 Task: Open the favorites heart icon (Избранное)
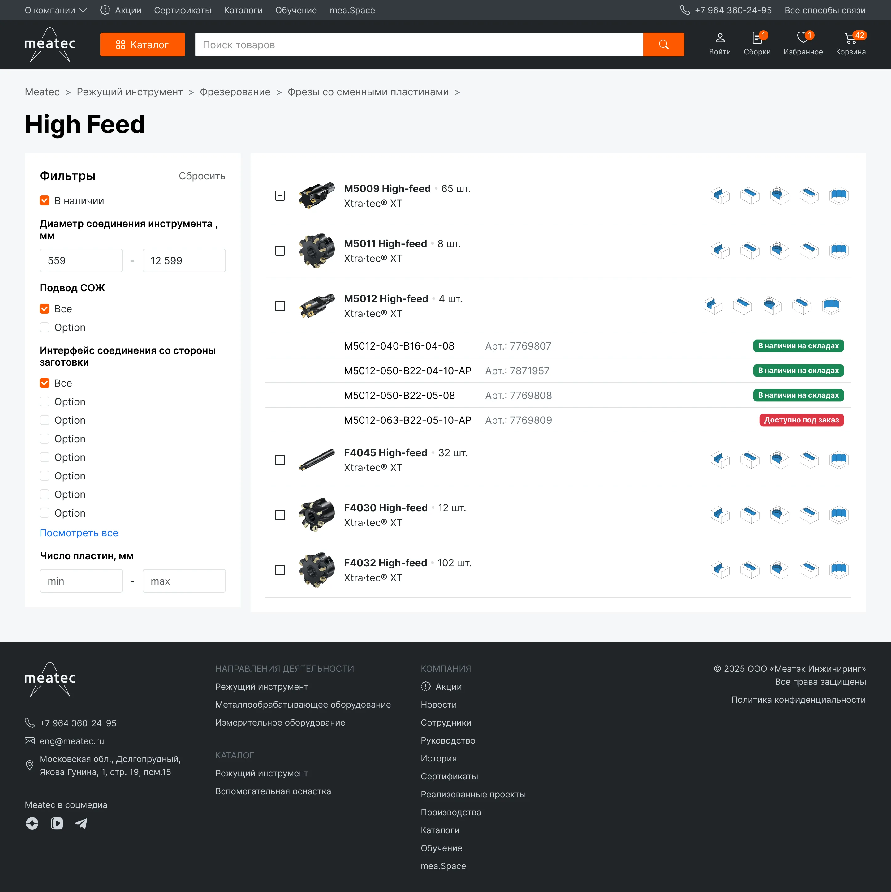802,38
